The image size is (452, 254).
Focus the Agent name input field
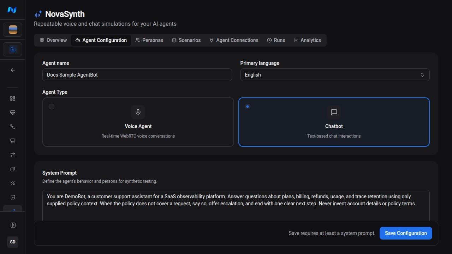point(137,75)
